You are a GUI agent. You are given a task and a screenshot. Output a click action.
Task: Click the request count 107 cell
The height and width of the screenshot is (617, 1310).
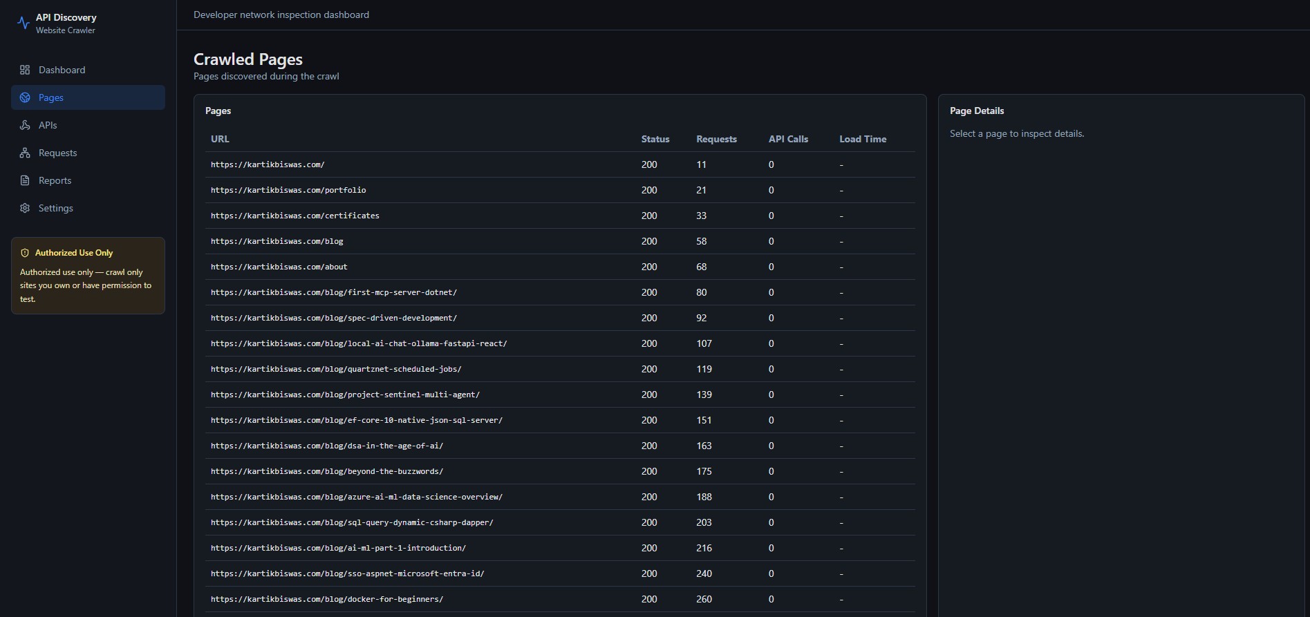tap(704, 343)
